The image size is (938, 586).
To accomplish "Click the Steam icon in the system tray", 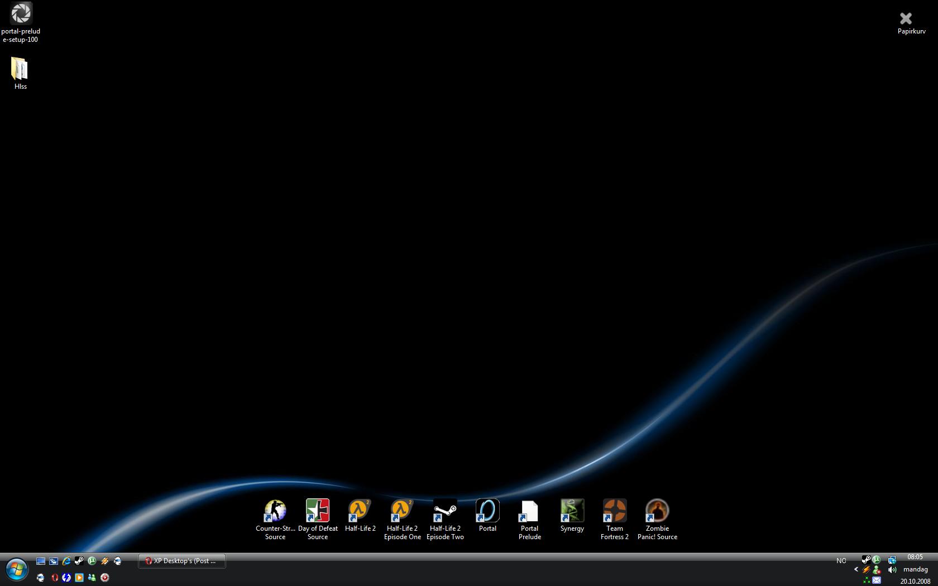I will pyautogui.click(x=866, y=560).
